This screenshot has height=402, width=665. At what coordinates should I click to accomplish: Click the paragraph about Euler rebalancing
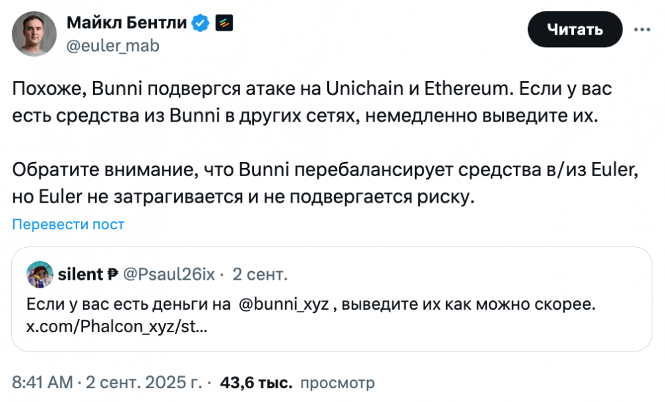(325, 184)
